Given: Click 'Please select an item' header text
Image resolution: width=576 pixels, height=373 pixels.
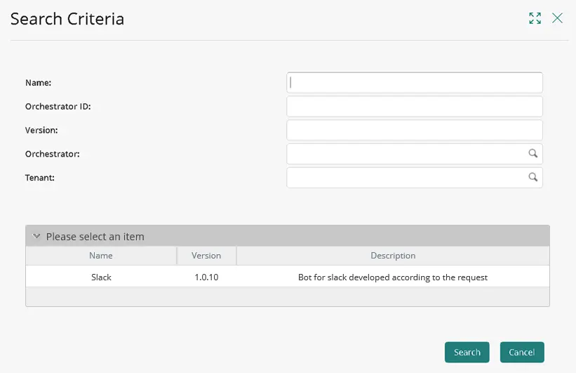Looking at the screenshot, I should (95, 237).
